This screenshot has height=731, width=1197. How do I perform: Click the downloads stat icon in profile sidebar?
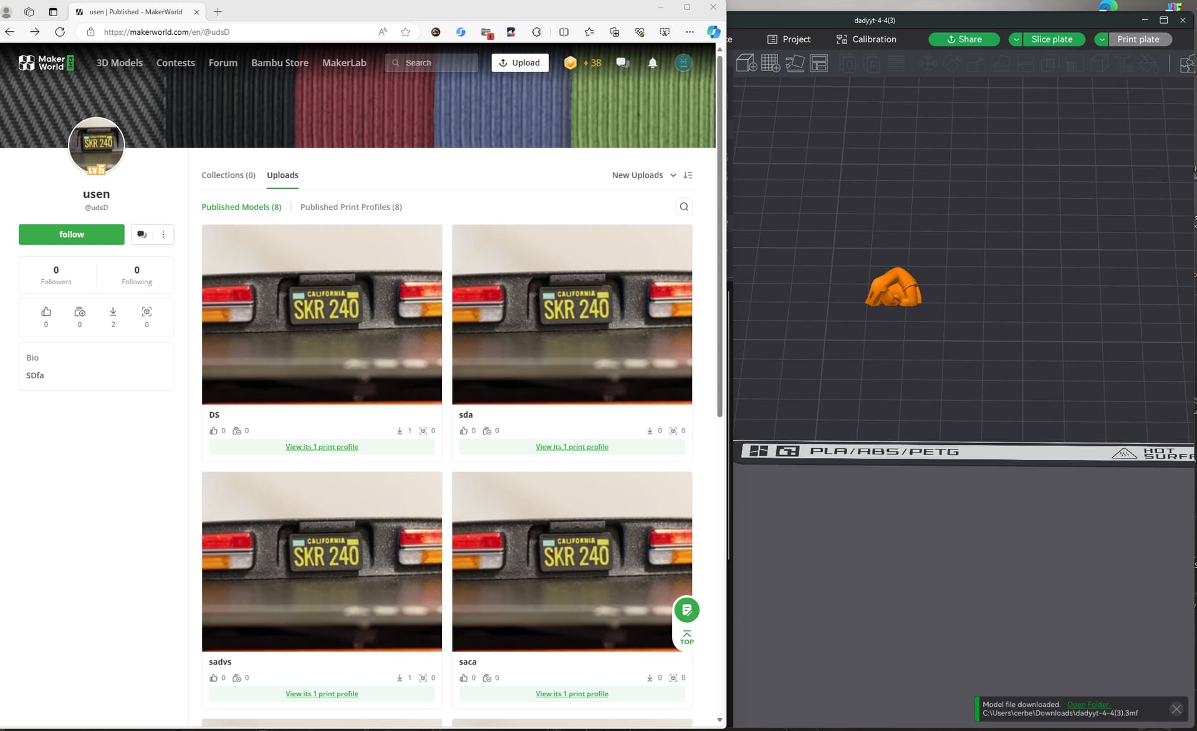[x=113, y=312]
